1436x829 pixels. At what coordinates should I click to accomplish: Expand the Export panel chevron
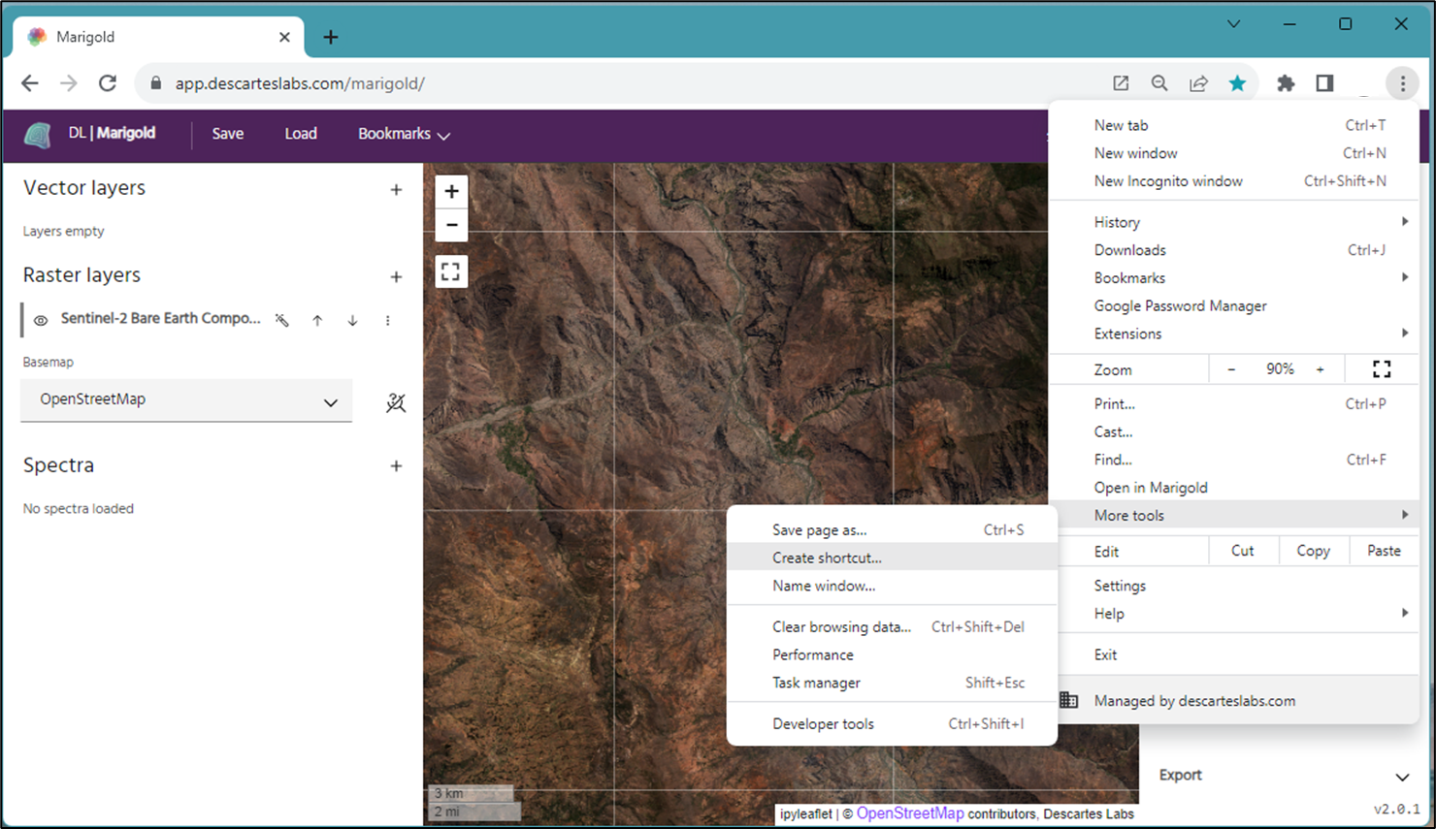click(1402, 776)
